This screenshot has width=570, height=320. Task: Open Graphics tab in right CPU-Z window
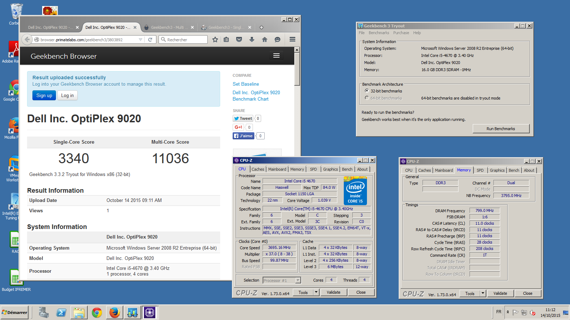click(x=497, y=170)
